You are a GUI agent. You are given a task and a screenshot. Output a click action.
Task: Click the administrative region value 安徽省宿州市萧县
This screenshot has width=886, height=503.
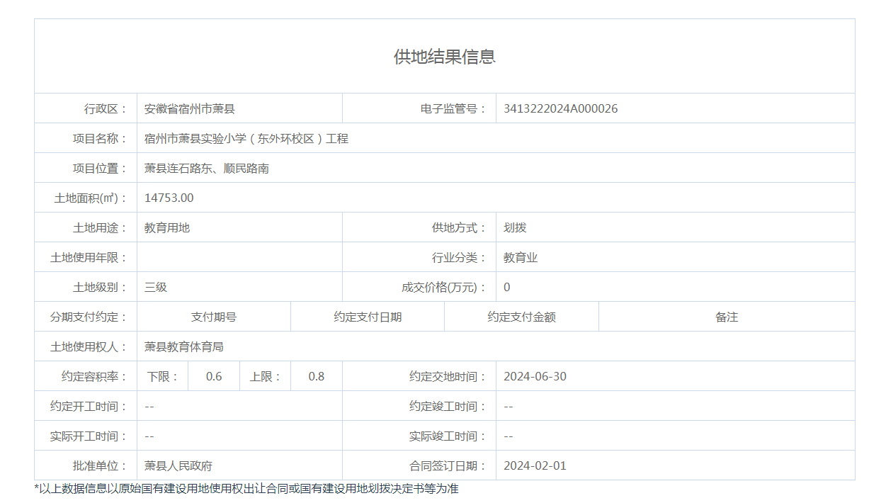click(189, 108)
